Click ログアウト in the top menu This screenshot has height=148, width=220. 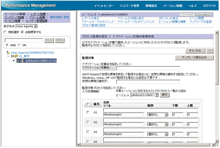pos(210,6)
